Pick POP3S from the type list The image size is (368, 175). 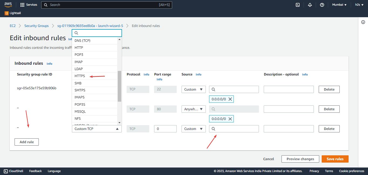95,105
